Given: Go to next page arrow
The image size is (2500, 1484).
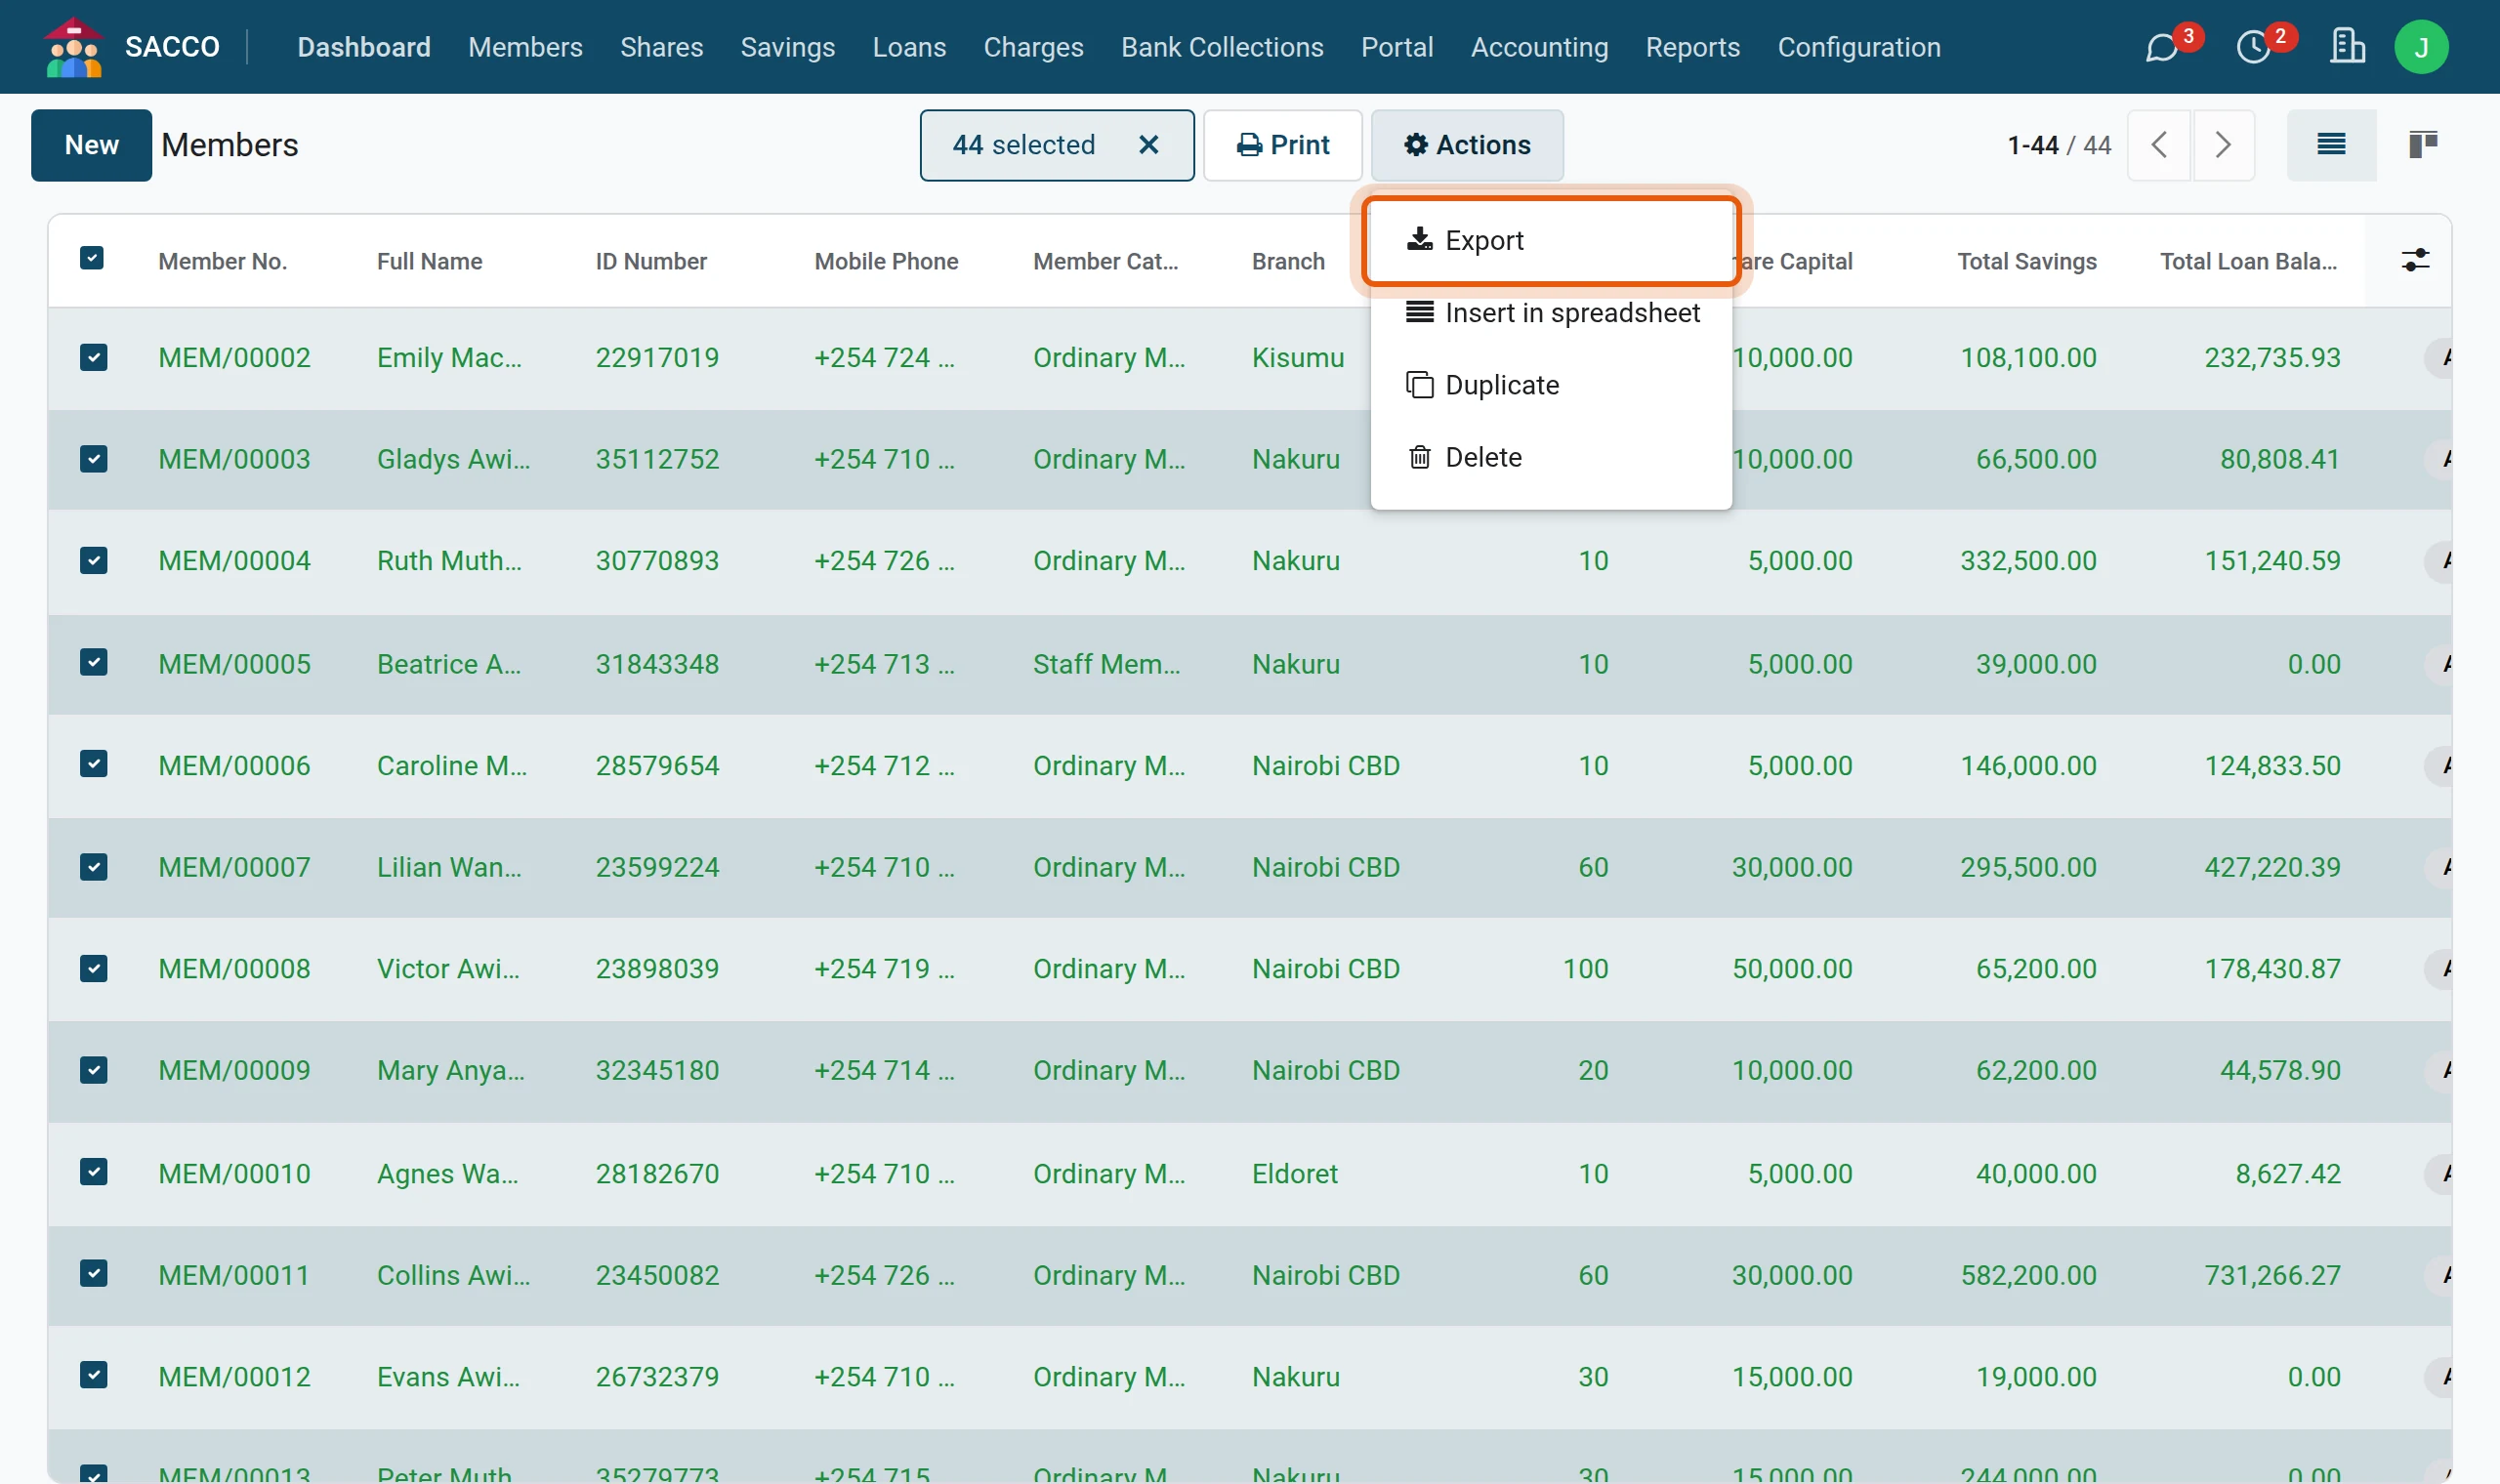Looking at the screenshot, I should coord(2223,145).
